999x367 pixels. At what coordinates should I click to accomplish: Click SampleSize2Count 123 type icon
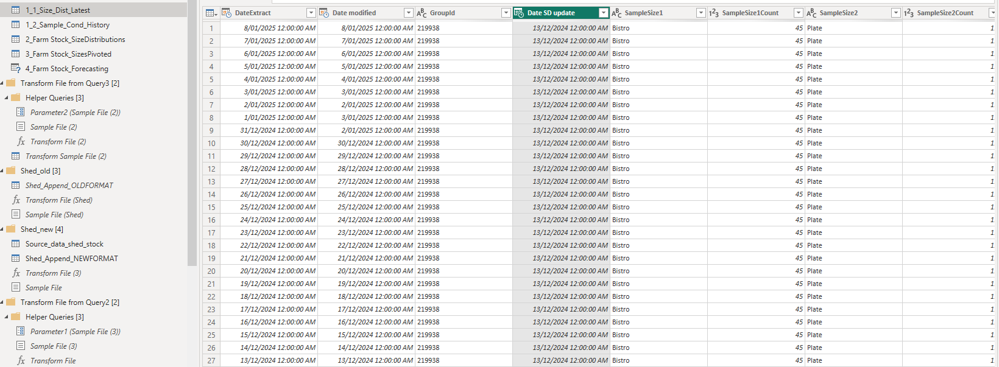point(909,13)
